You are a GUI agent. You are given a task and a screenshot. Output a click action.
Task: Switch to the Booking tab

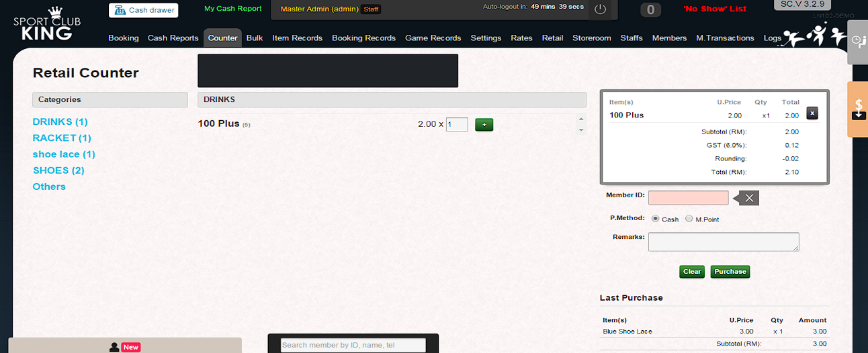[124, 38]
